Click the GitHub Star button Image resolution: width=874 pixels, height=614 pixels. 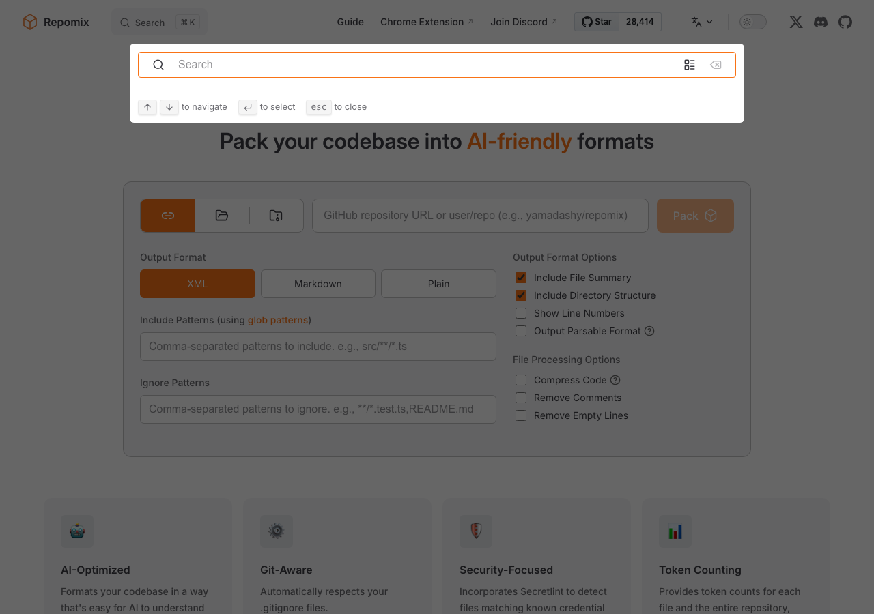tap(597, 22)
